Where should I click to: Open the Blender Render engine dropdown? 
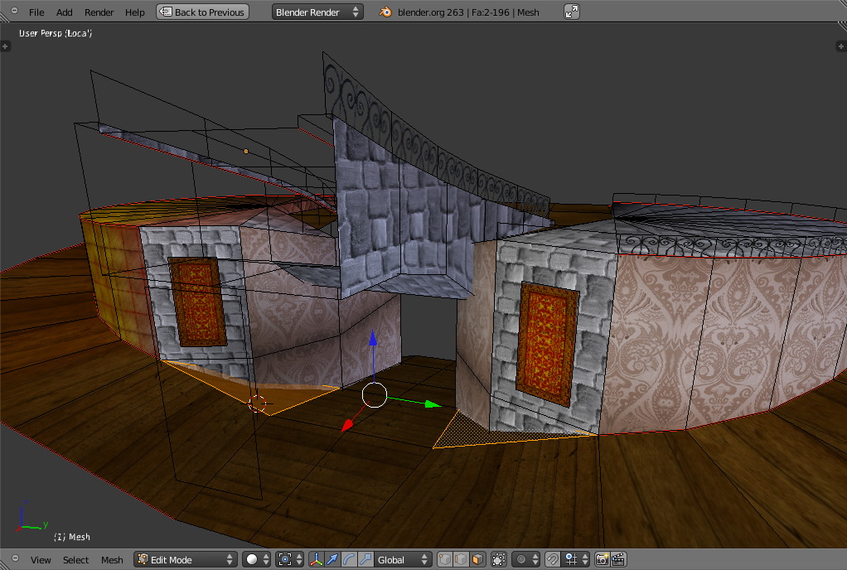(317, 12)
